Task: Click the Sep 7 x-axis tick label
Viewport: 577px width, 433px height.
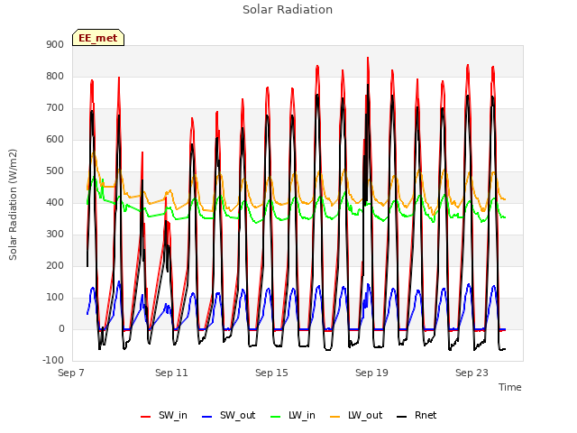Action: (71, 373)
